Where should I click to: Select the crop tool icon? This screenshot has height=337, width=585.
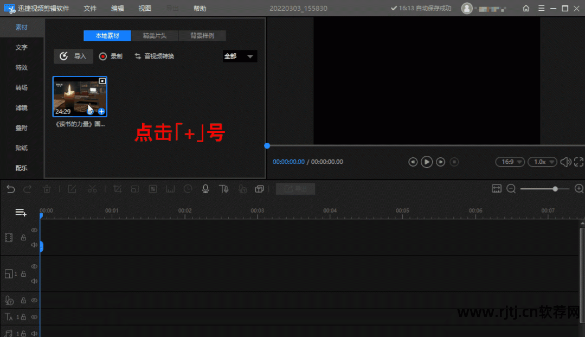pos(117,189)
